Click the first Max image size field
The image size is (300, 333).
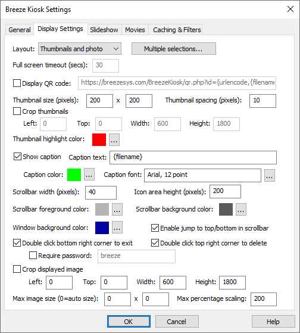(117, 299)
